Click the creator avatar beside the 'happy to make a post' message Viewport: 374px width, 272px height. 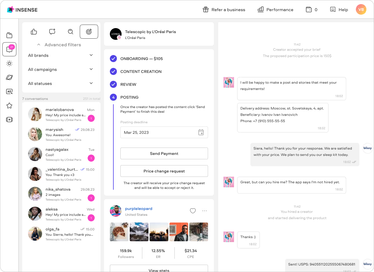[x=229, y=83]
